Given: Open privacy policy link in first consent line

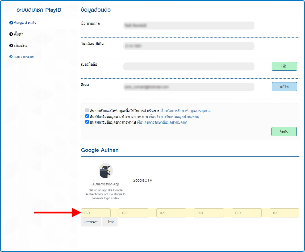Looking at the screenshot, I should point(185,111).
